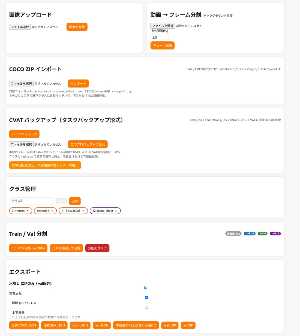
Task: Click the red 分割をクリア button
Action: (x=97, y=248)
